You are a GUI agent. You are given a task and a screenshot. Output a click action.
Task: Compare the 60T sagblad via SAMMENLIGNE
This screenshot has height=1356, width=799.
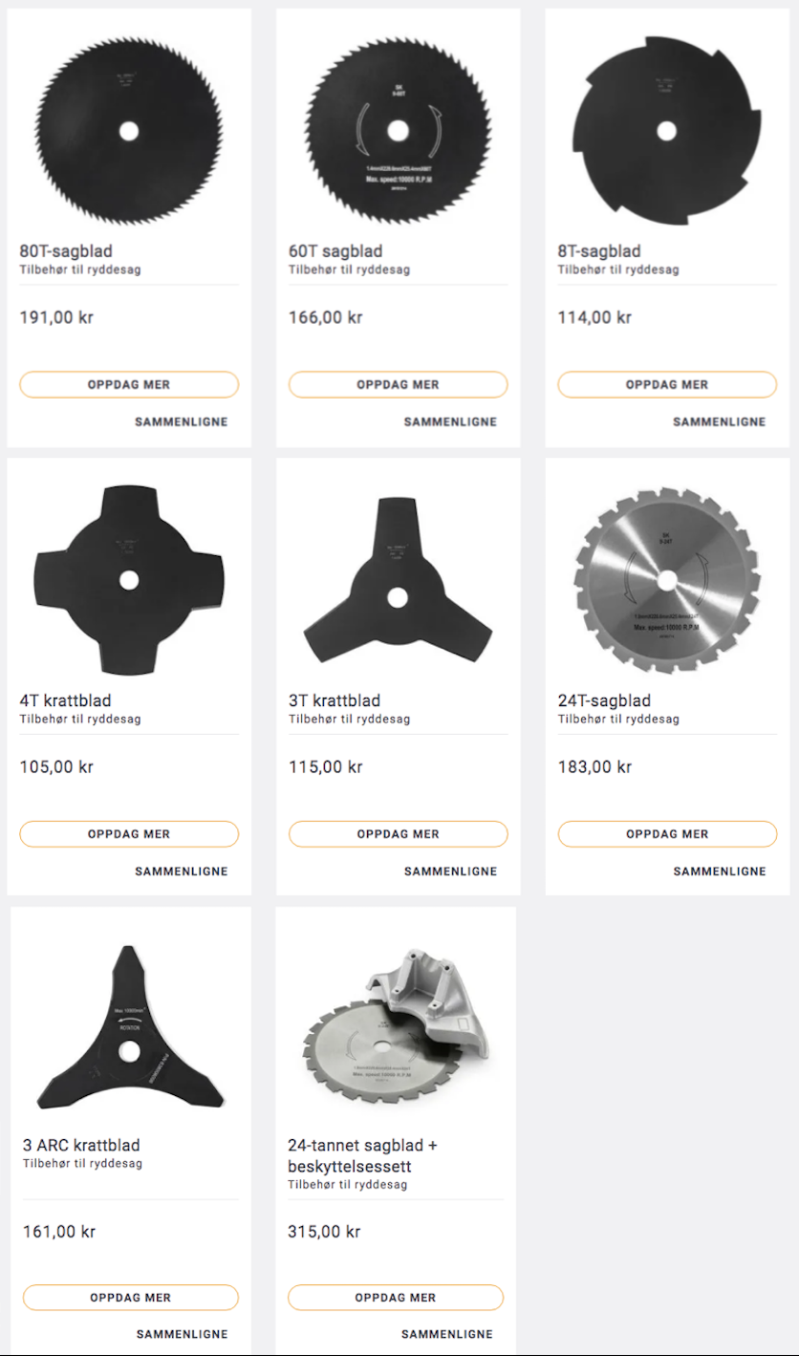click(450, 421)
